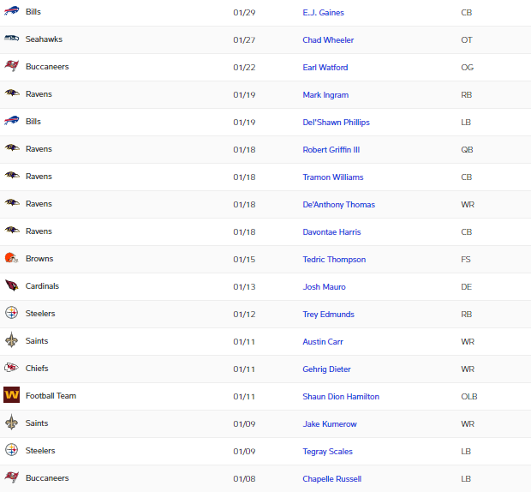Click the Browns helmet logo icon
Viewport: 531px width, 492px height.
11,258
